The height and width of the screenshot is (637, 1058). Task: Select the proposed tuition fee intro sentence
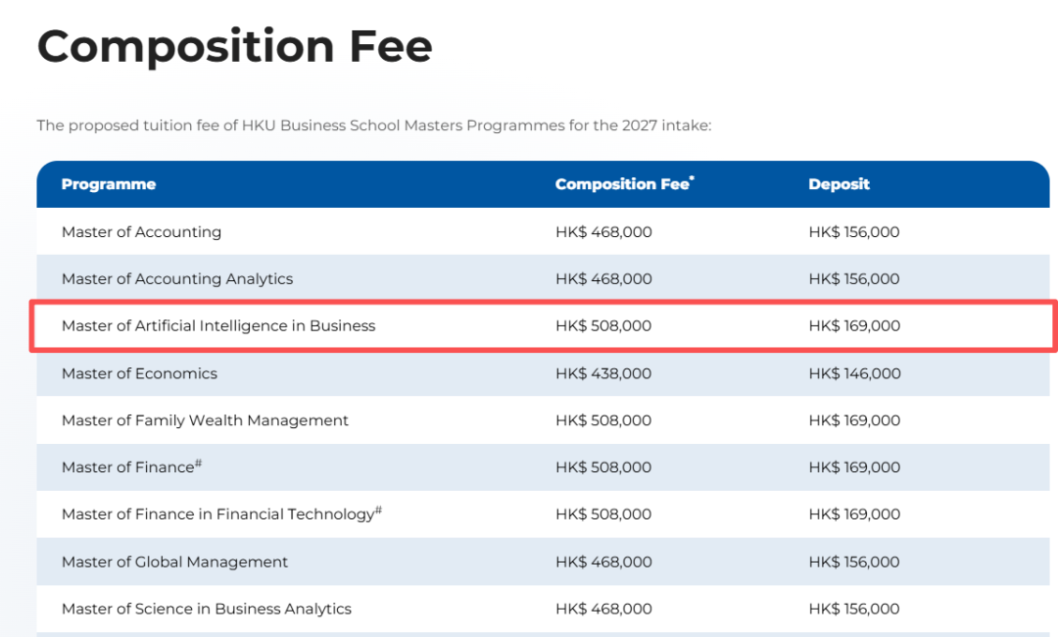374,125
